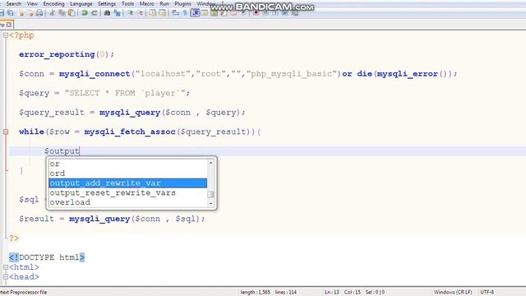The height and width of the screenshot is (296, 526).
Task: Collapse the <?php block fold marker
Action: click(x=6, y=35)
